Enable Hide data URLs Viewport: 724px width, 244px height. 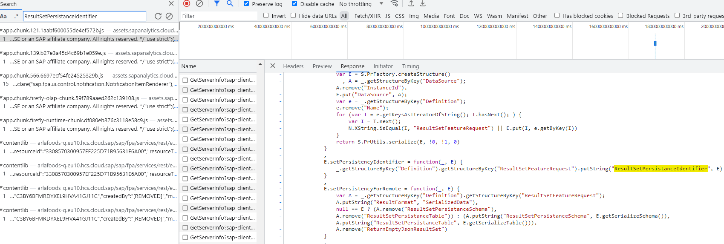coord(293,16)
